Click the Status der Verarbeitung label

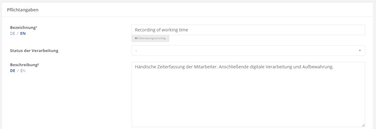point(34,50)
